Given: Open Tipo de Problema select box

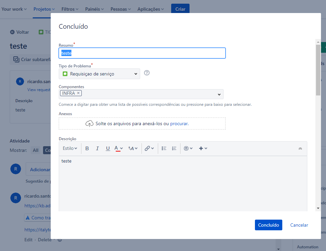Looking at the screenshot, I should 99,74.
